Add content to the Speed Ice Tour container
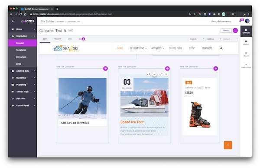 (x=167, y=69)
